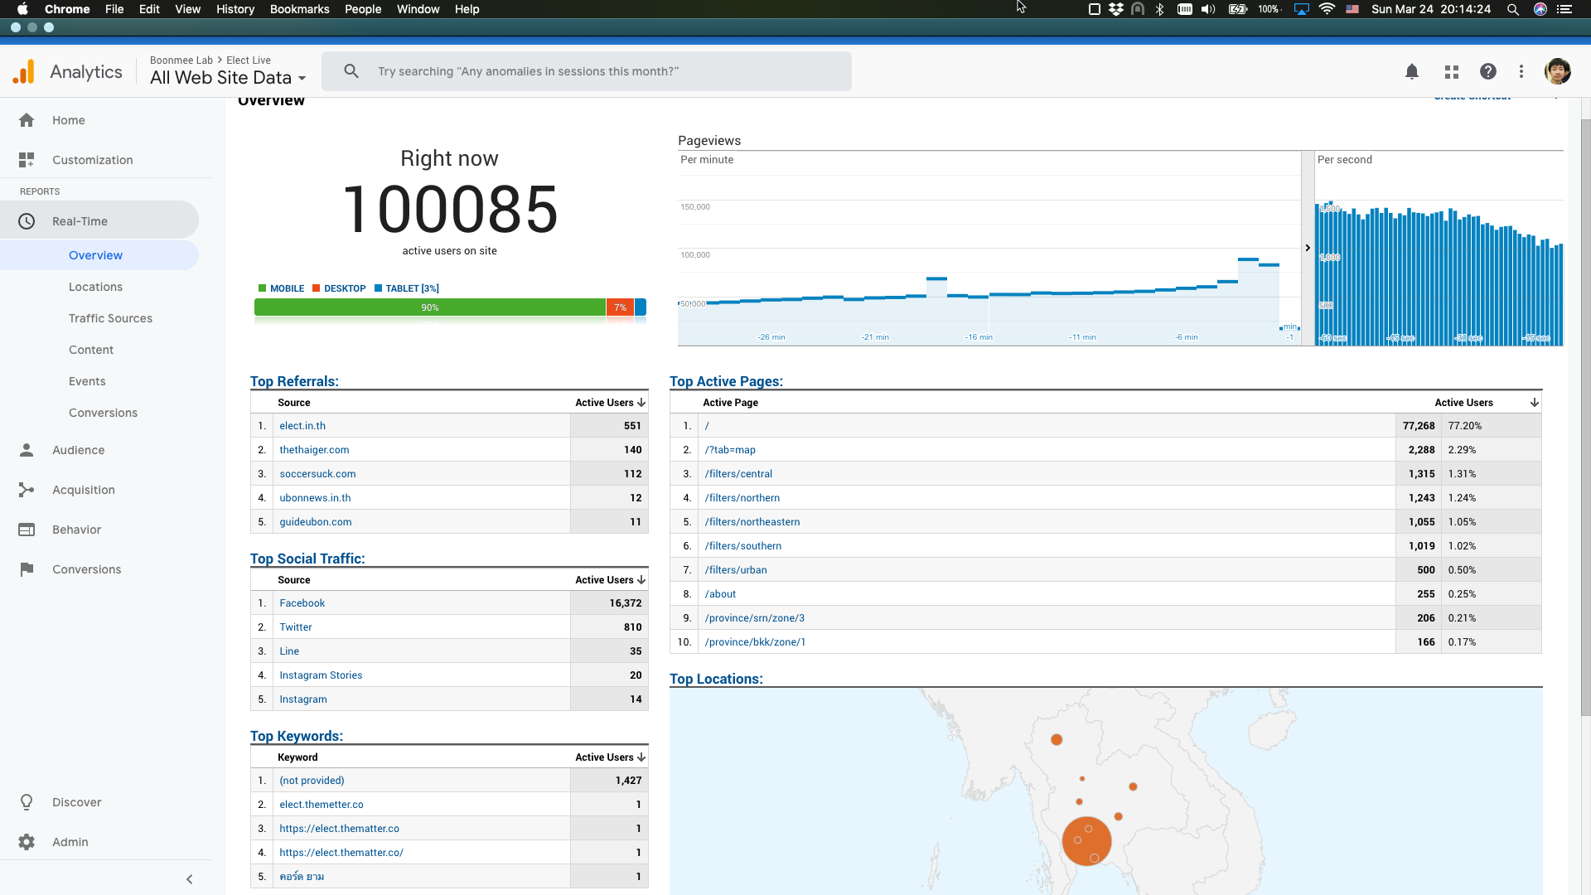Viewport: 1591px width, 895px height.
Task: Open Notification Center list icon
Action: [x=1564, y=9]
